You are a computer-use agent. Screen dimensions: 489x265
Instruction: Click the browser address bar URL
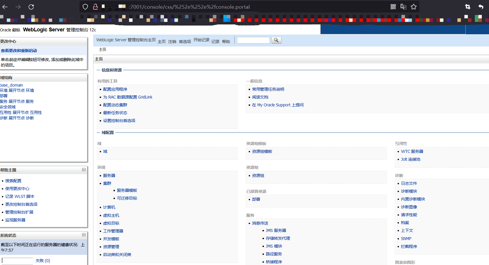(x=189, y=7)
